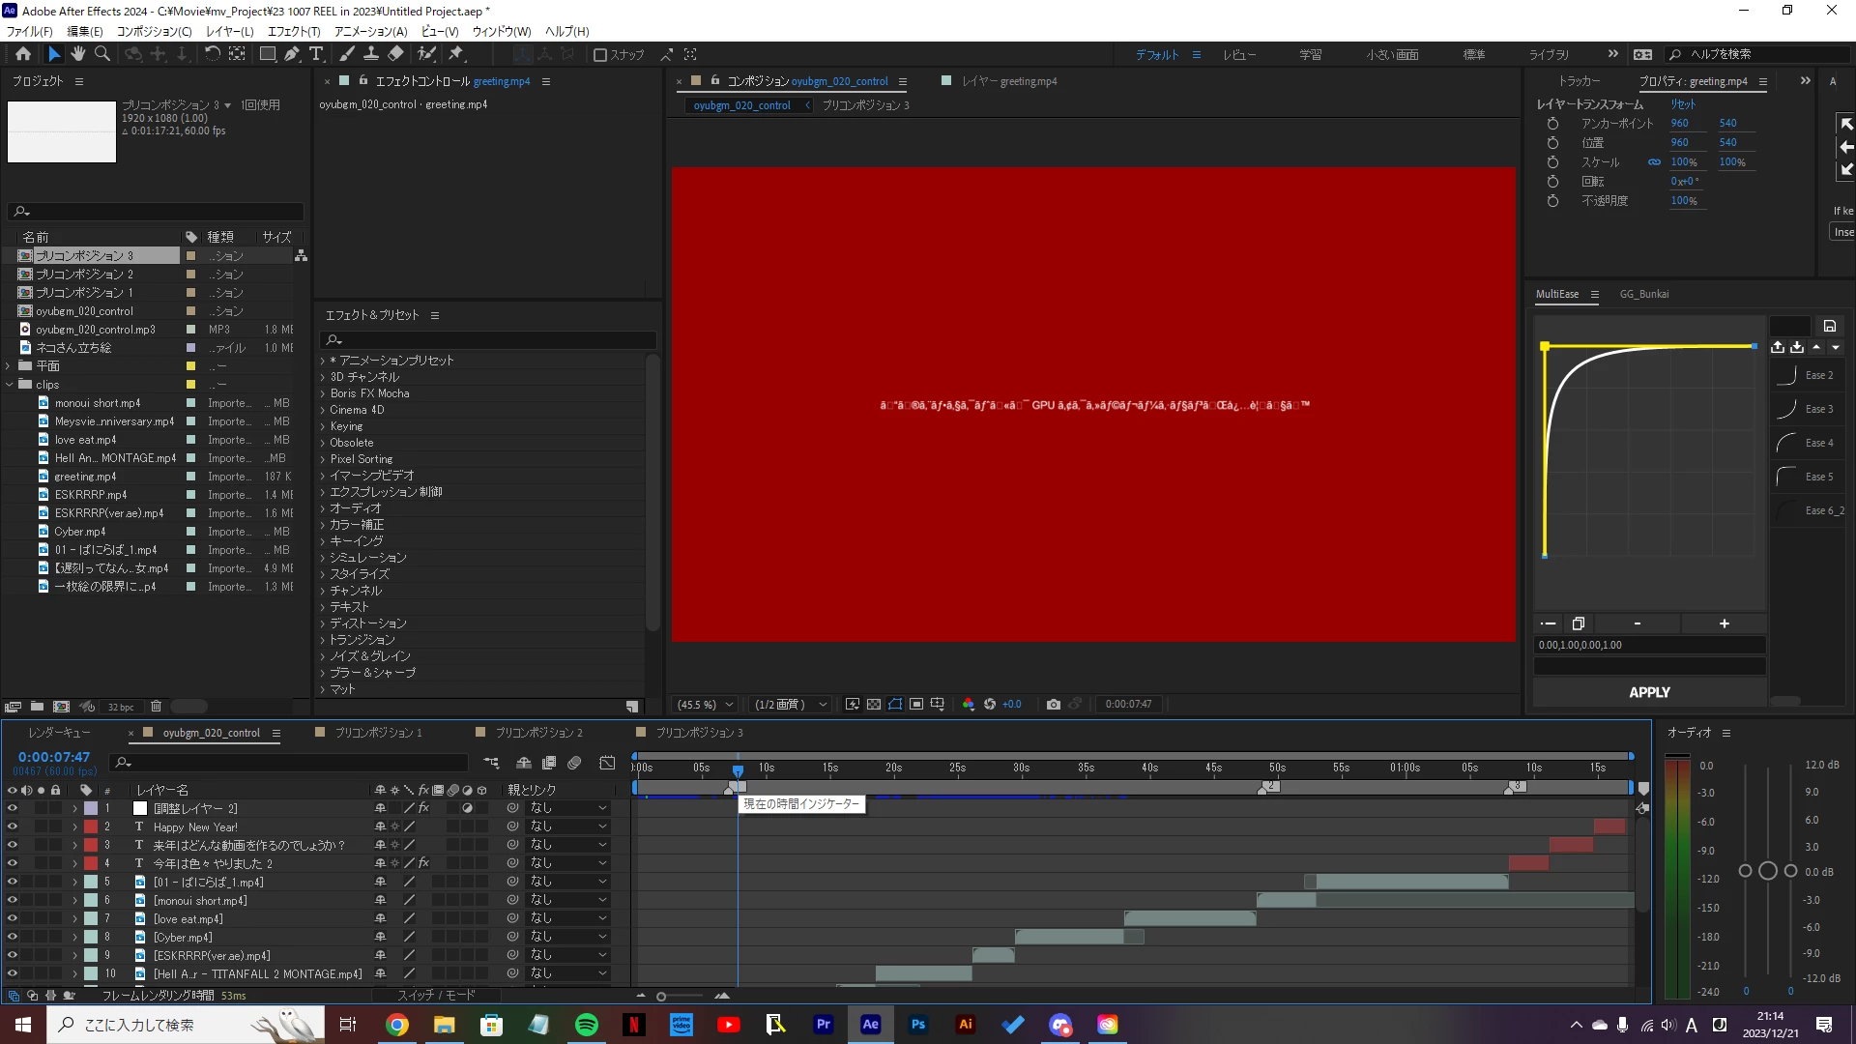1856x1044 pixels.
Task: Click the save curve preset icon
Action: pos(1829,326)
